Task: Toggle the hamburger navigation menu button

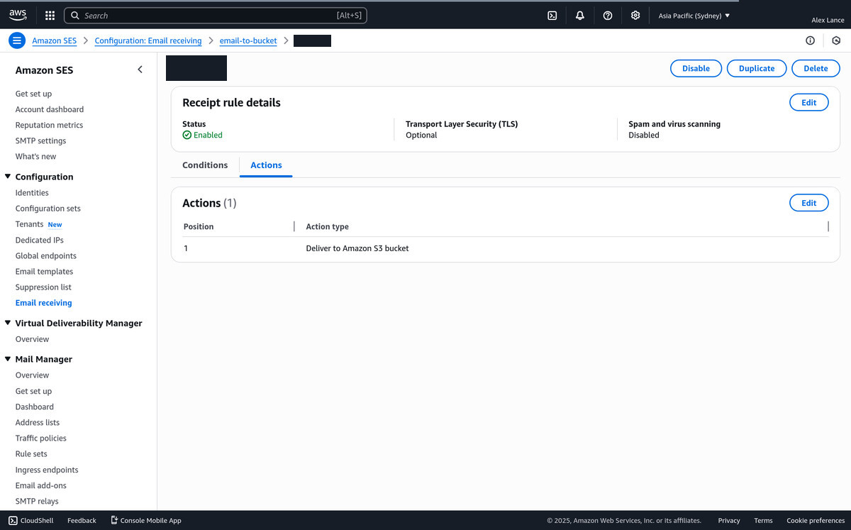Action: pos(17,40)
